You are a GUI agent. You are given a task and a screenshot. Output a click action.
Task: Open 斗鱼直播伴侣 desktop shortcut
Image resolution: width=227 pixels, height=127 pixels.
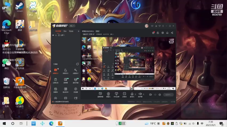(x=20, y=83)
